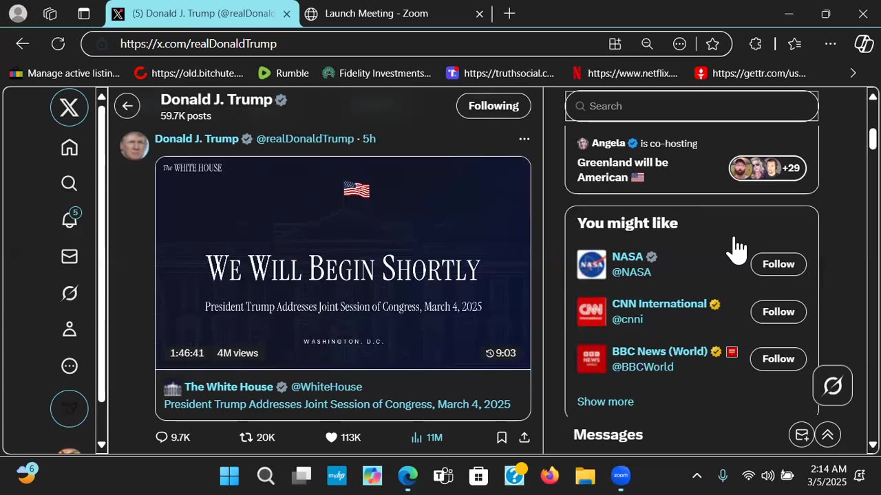
Task: Like the post with 113K likes
Action: coord(343,437)
